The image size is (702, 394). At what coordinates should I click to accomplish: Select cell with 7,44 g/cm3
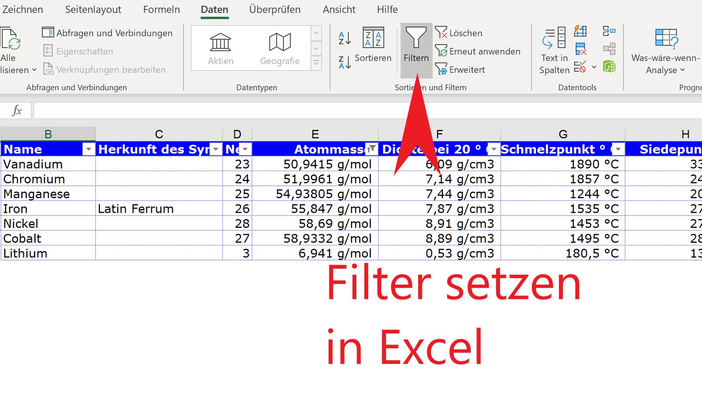pyautogui.click(x=439, y=194)
